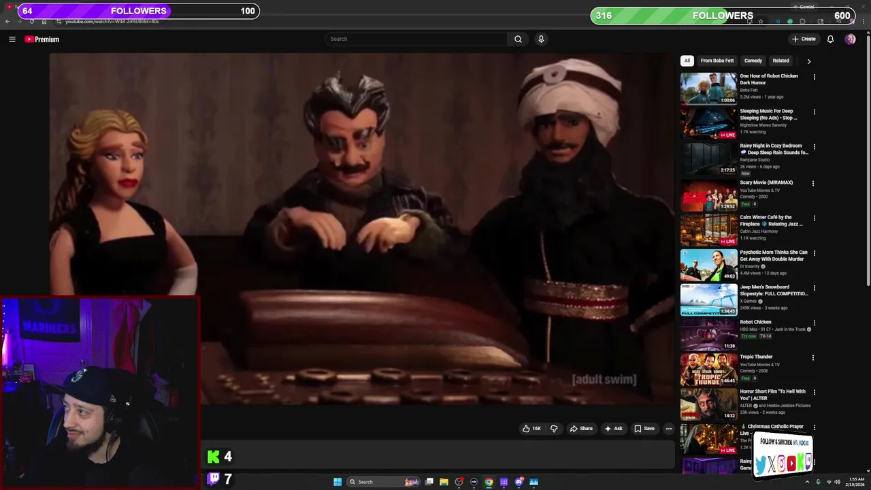
Task: Open File Explorer from taskbar
Action: click(x=444, y=482)
